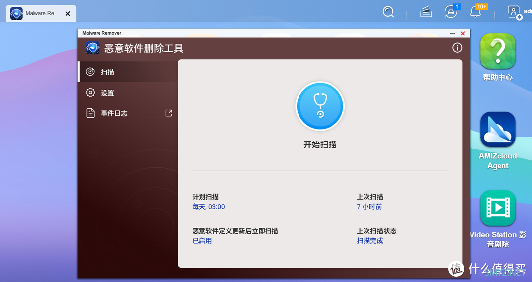This screenshot has height=282, width=532.
Task: Open external devices icon with badge 1
Action: 452,12
